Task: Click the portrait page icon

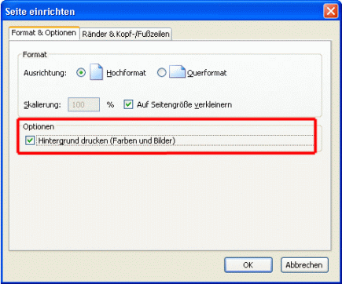Action: click(x=96, y=71)
